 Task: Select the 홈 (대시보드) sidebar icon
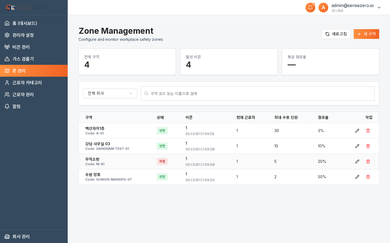coord(7,23)
